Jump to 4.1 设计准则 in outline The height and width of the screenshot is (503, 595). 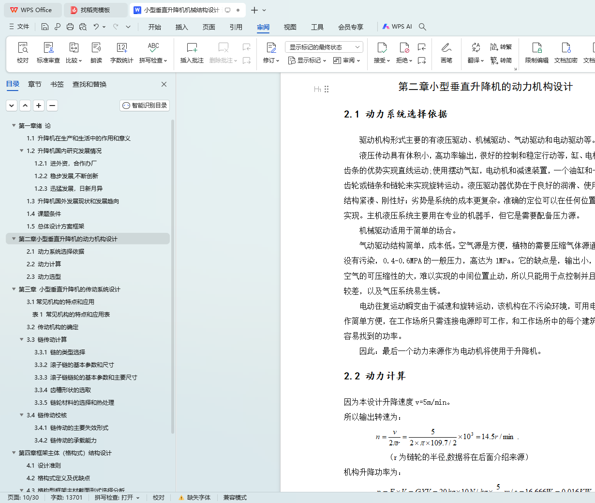point(44,465)
